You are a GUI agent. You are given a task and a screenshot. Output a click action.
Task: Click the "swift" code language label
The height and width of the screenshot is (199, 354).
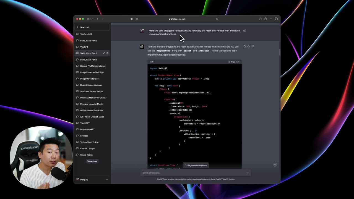[152, 62]
